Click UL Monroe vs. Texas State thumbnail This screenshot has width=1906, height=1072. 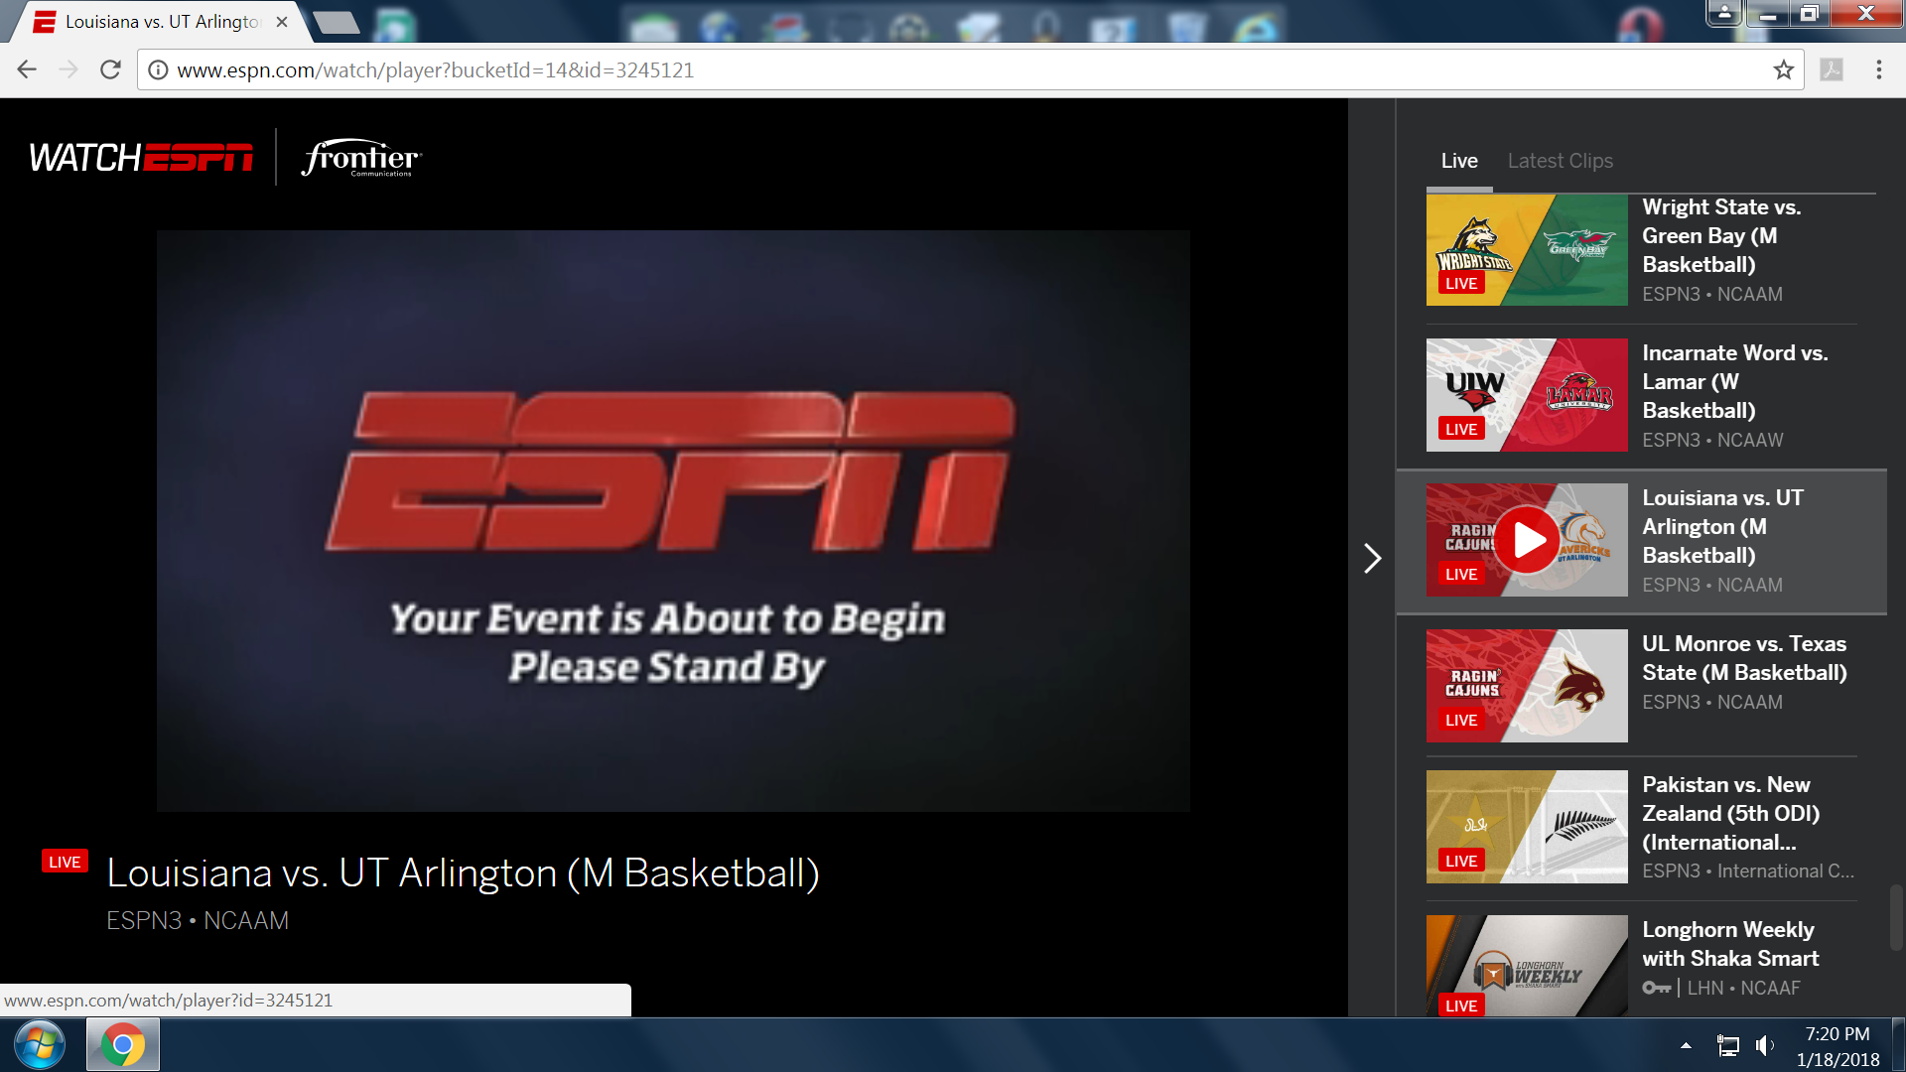tap(1526, 686)
